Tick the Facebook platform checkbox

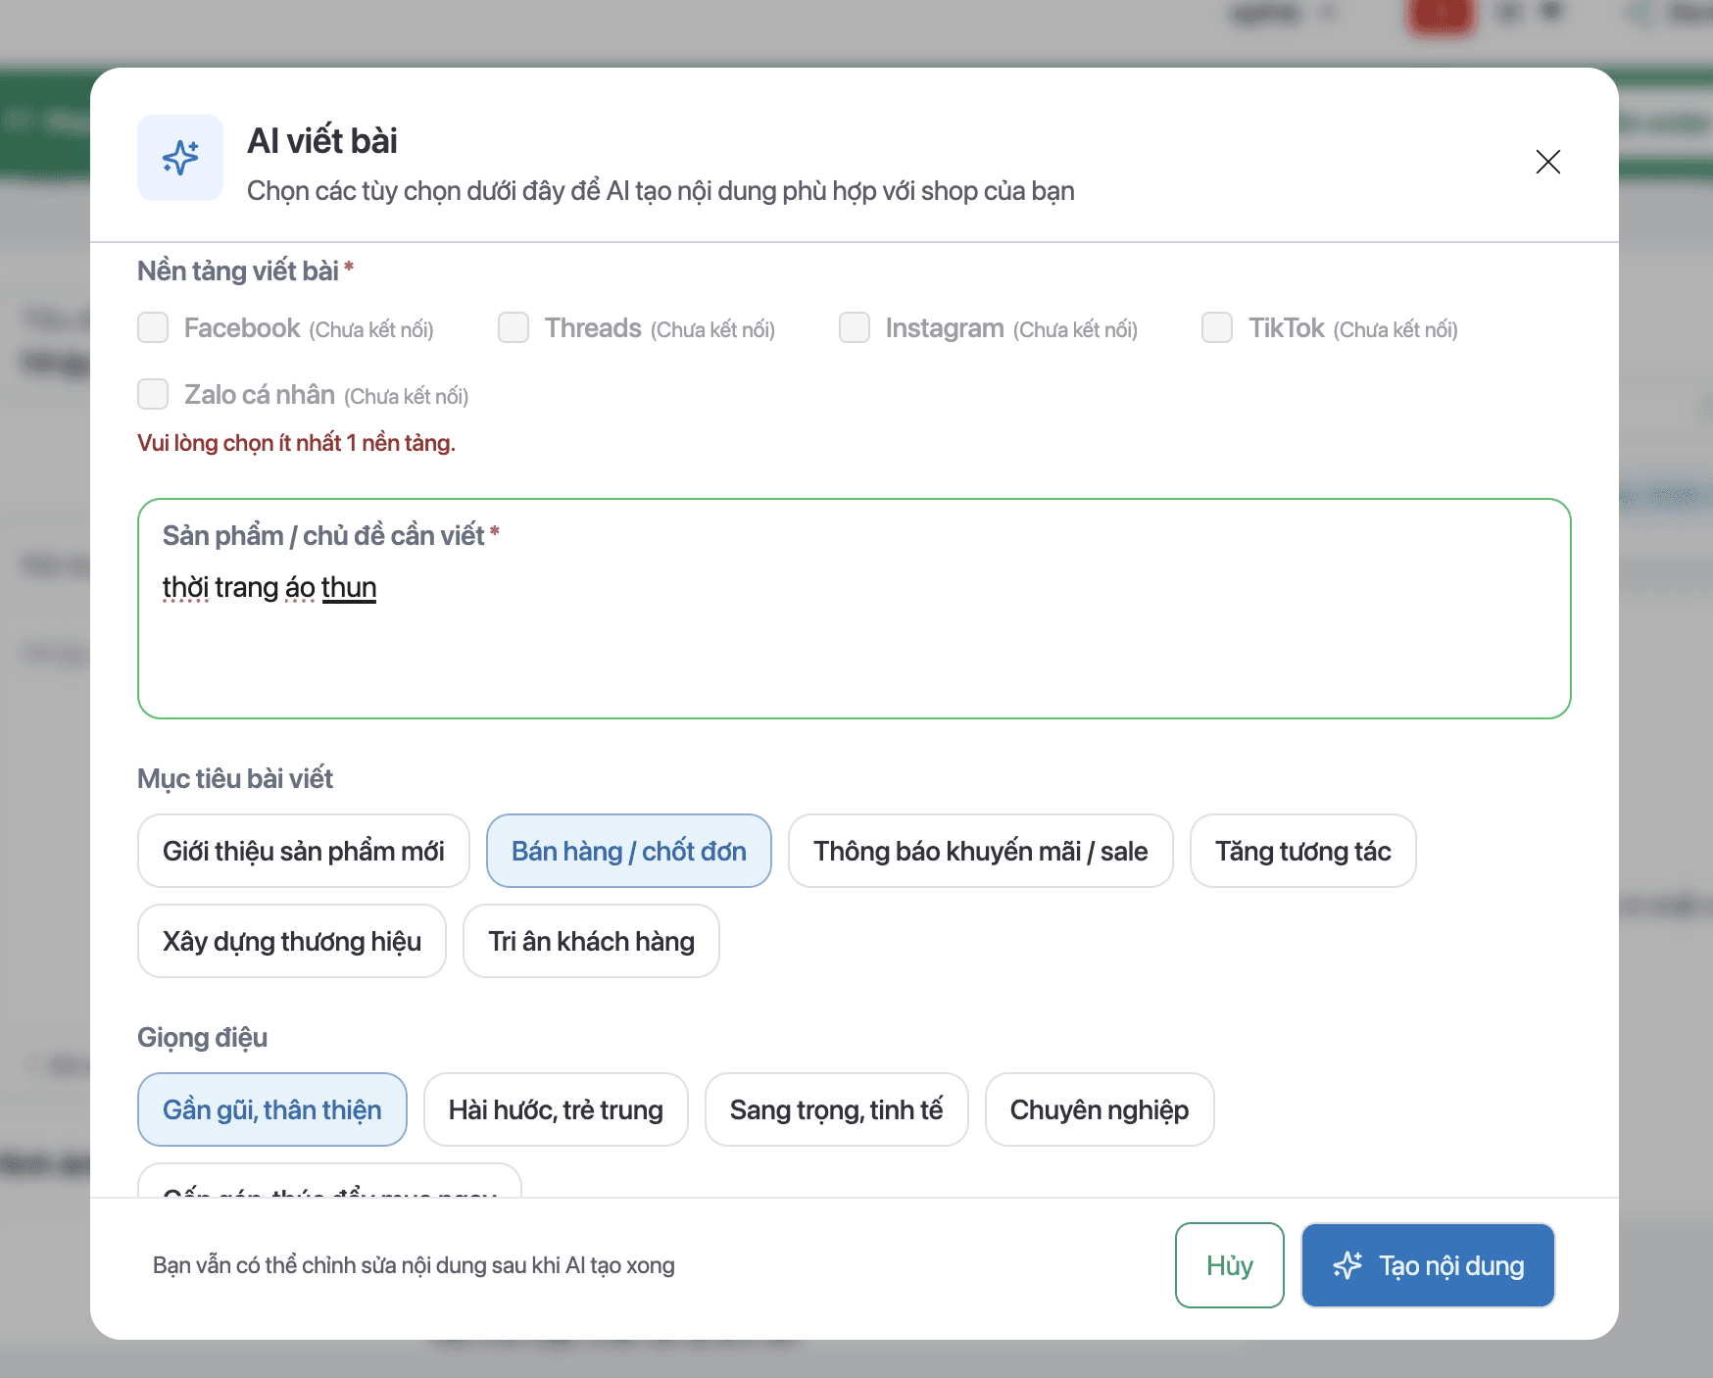[153, 327]
